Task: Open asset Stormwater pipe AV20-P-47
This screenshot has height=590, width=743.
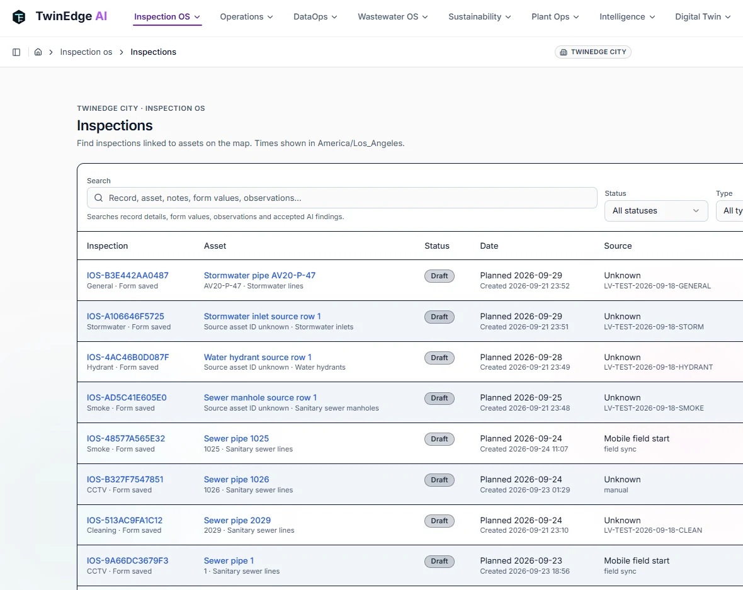Action: (x=259, y=275)
